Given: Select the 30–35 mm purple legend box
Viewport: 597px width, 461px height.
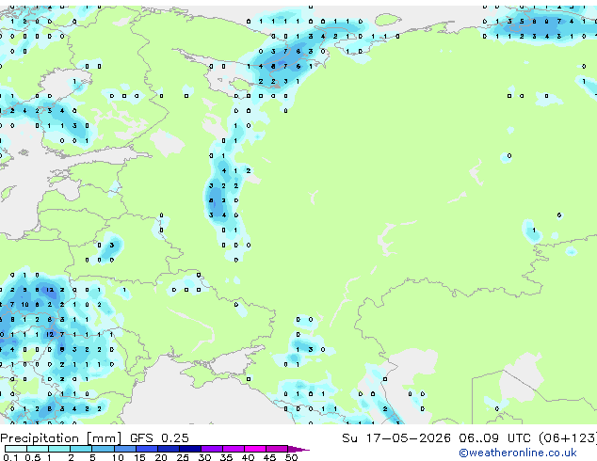Looking at the screenshot, I should [x=211, y=449].
